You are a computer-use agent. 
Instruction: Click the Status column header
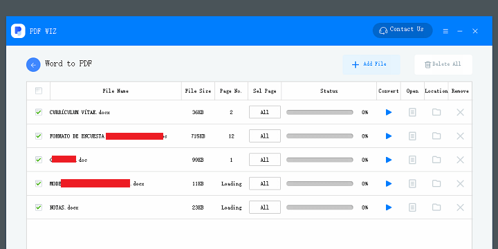[x=329, y=91]
